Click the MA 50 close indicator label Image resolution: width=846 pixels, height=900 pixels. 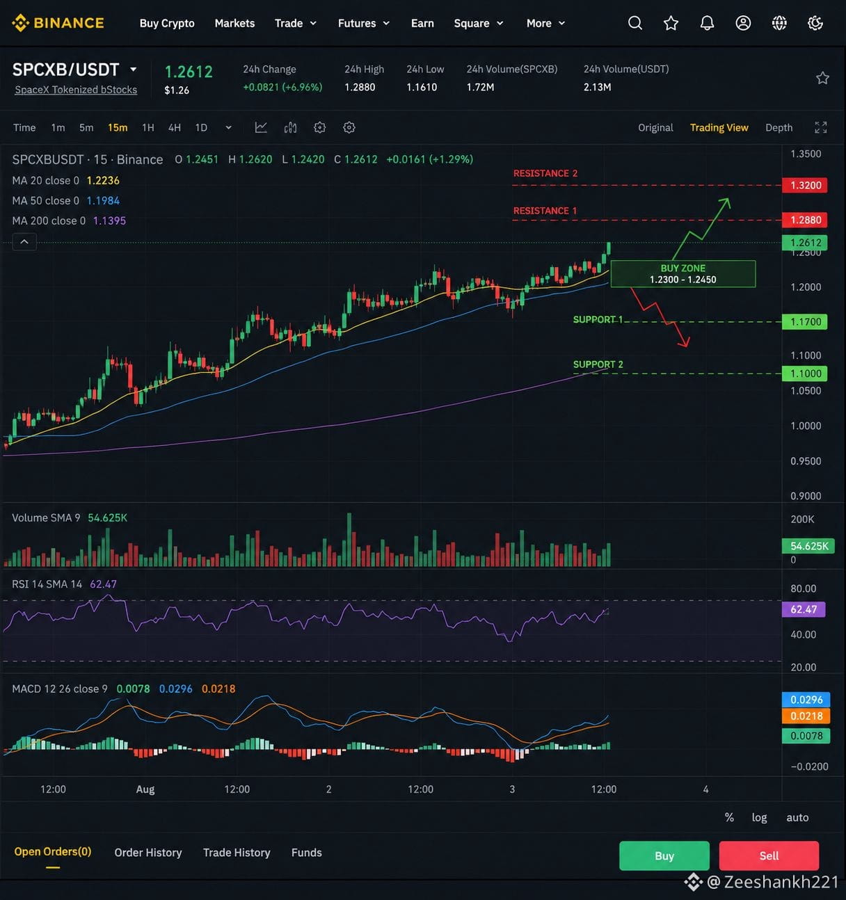click(45, 200)
